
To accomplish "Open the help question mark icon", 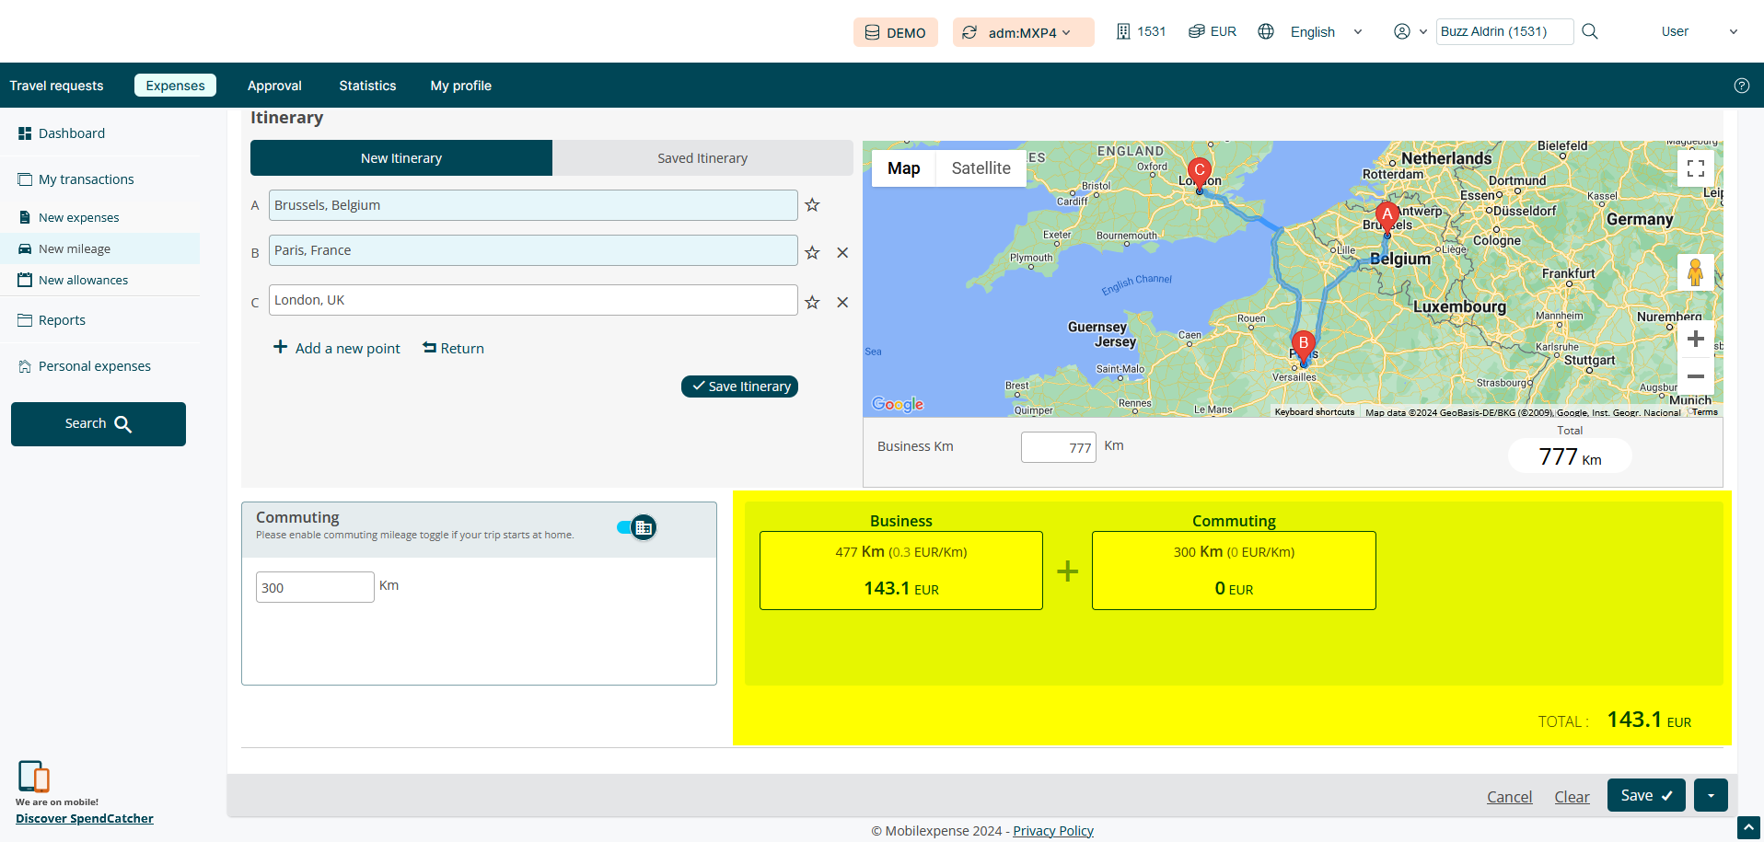I will pyautogui.click(x=1741, y=86).
